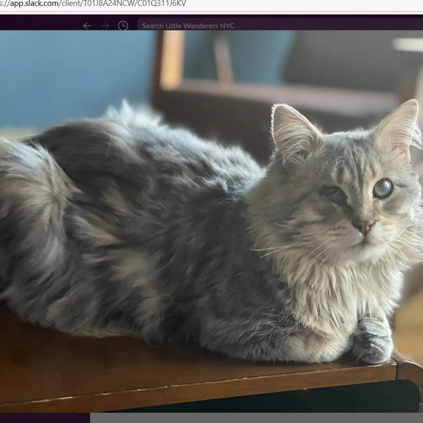Click the forward navigation arrow in Slack
The width and height of the screenshot is (423, 423).
pyautogui.click(x=105, y=25)
